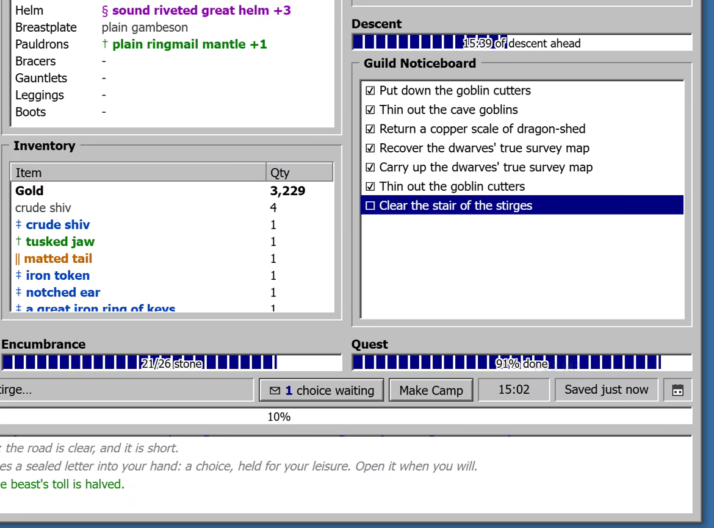Open the calendar icon button
The width and height of the screenshot is (714, 528).
point(677,390)
